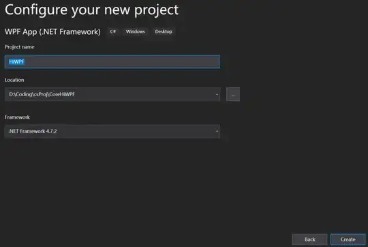368x247 pixels.
Task: Select the .NET Framework 4.7.2 combo box
Action: click(112, 131)
